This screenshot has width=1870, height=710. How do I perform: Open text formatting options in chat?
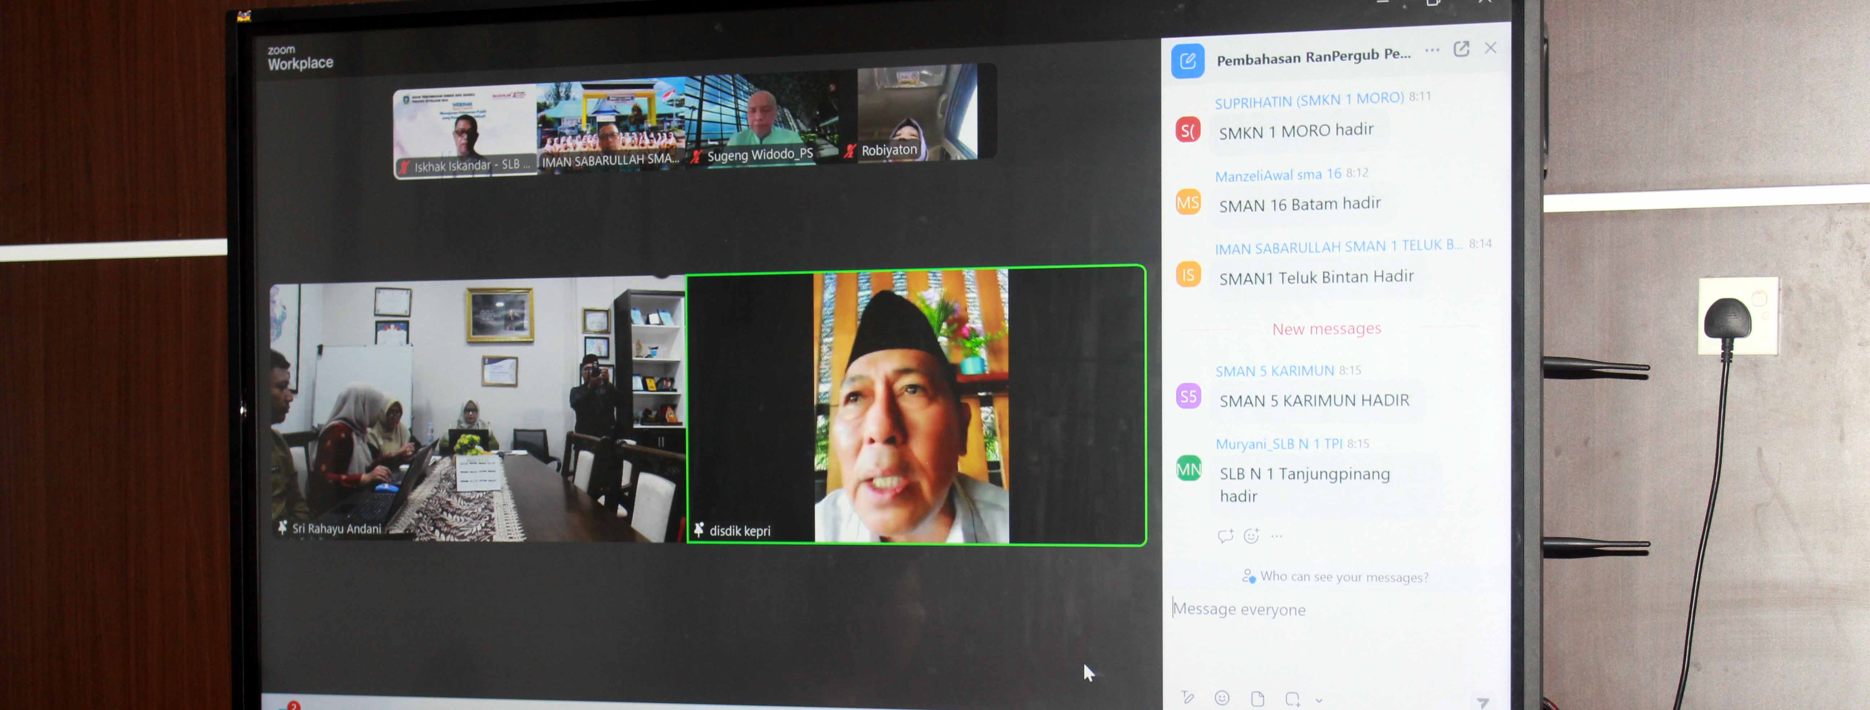pyautogui.click(x=1188, y=698)
